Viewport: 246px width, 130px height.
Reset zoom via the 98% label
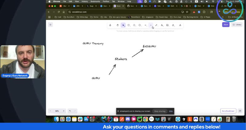[x=57, y=111]
